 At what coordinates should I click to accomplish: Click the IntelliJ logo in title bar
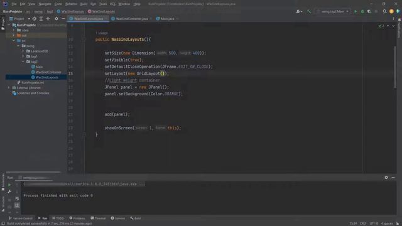pos(5,4)
